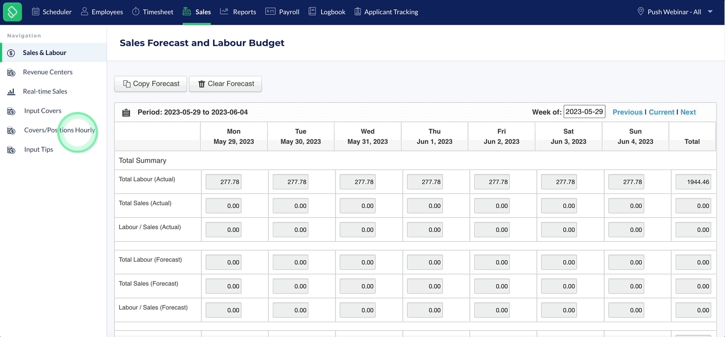Click the location pin icon near Push Webinar
This screenshot has width=725, height=337.
[x=641, y=12]
